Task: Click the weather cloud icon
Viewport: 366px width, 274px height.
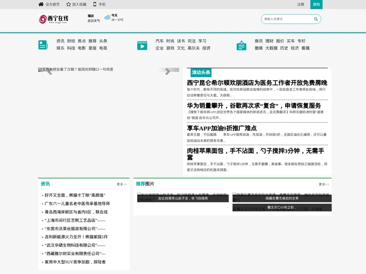Action: 107,17
